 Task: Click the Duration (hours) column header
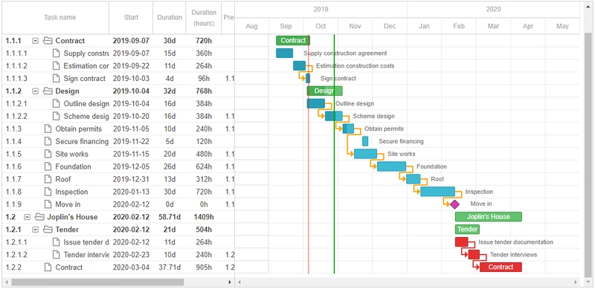[x=204, y=17]
